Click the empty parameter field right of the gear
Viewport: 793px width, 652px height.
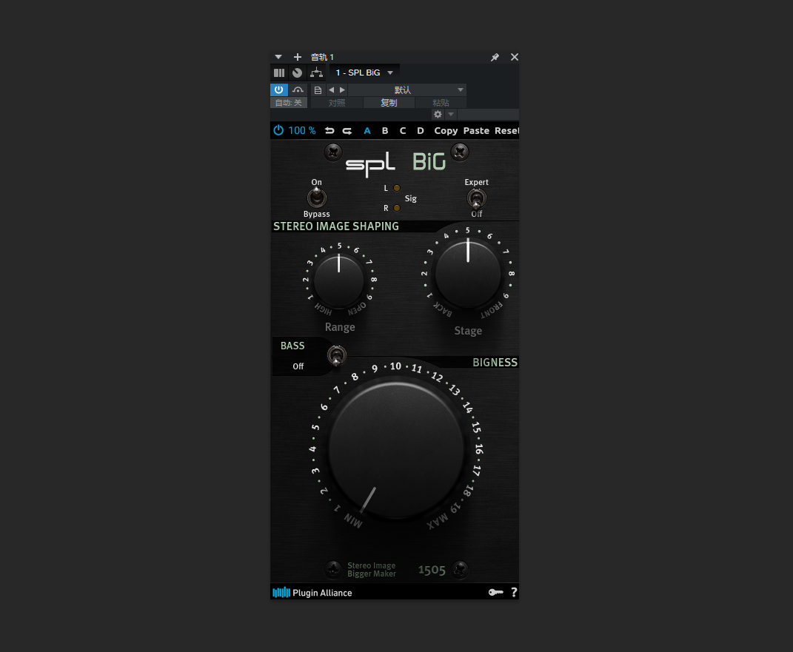pos(488,114)
